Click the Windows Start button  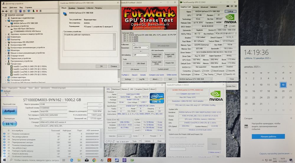tap(4, 160)
